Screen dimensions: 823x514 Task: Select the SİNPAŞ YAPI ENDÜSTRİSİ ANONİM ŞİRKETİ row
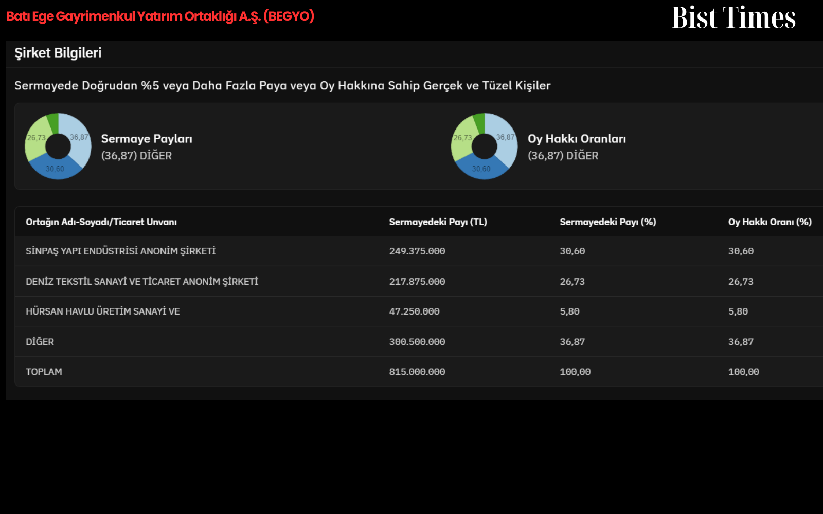[419, 251]
